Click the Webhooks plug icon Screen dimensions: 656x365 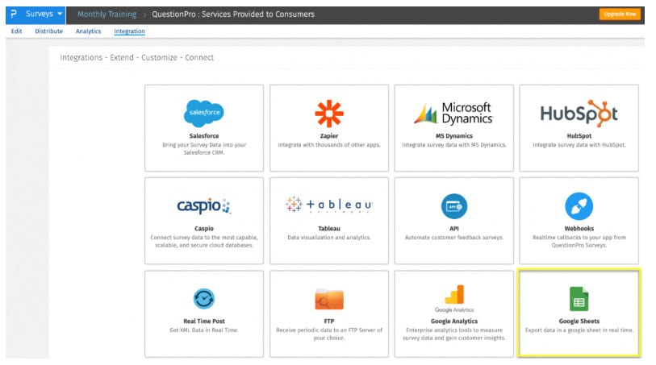579,206
